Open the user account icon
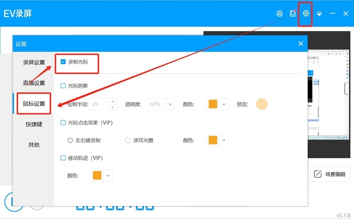Image resolution: width=354 pixels, height=219 pixels. point(280,14)
